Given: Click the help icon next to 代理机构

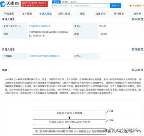Looking at the screenshot, I should (x=14, y=56).
